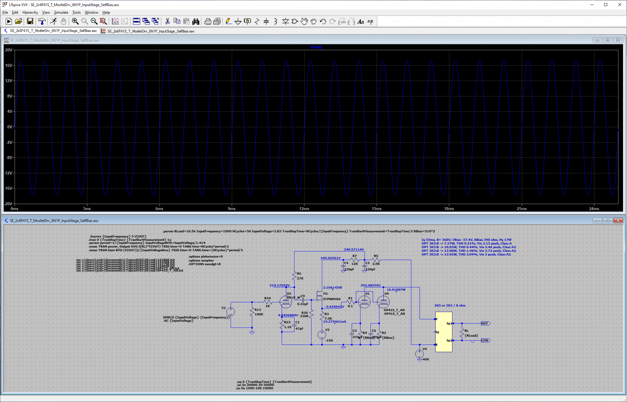
Task: Run the simulation with the running man icon
Action: [x=54, y=21]
